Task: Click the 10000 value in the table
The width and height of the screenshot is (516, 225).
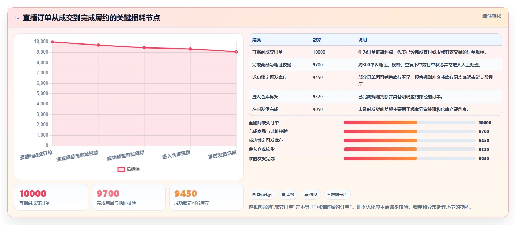Action: (319, 52)
